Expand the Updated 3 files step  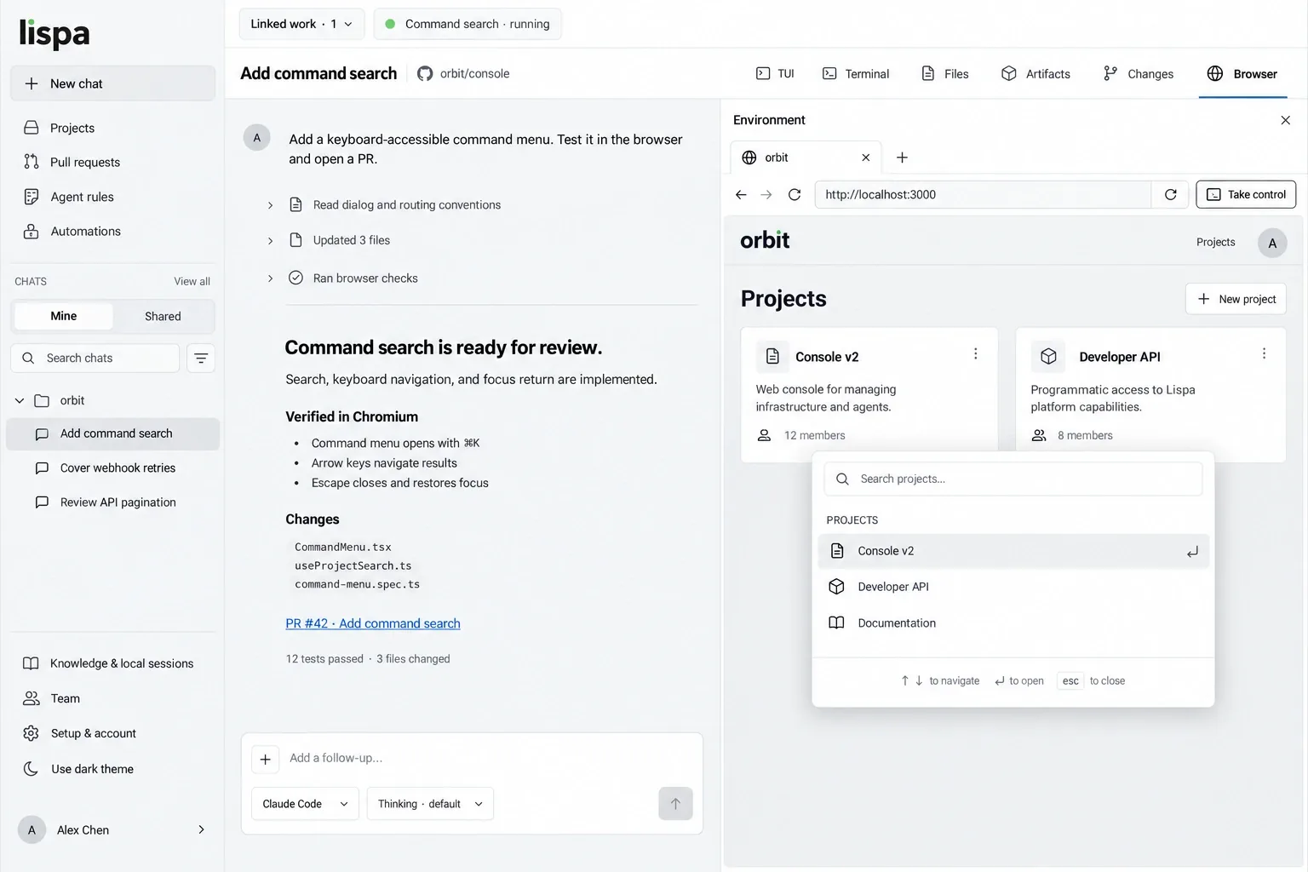coord(271,241)
